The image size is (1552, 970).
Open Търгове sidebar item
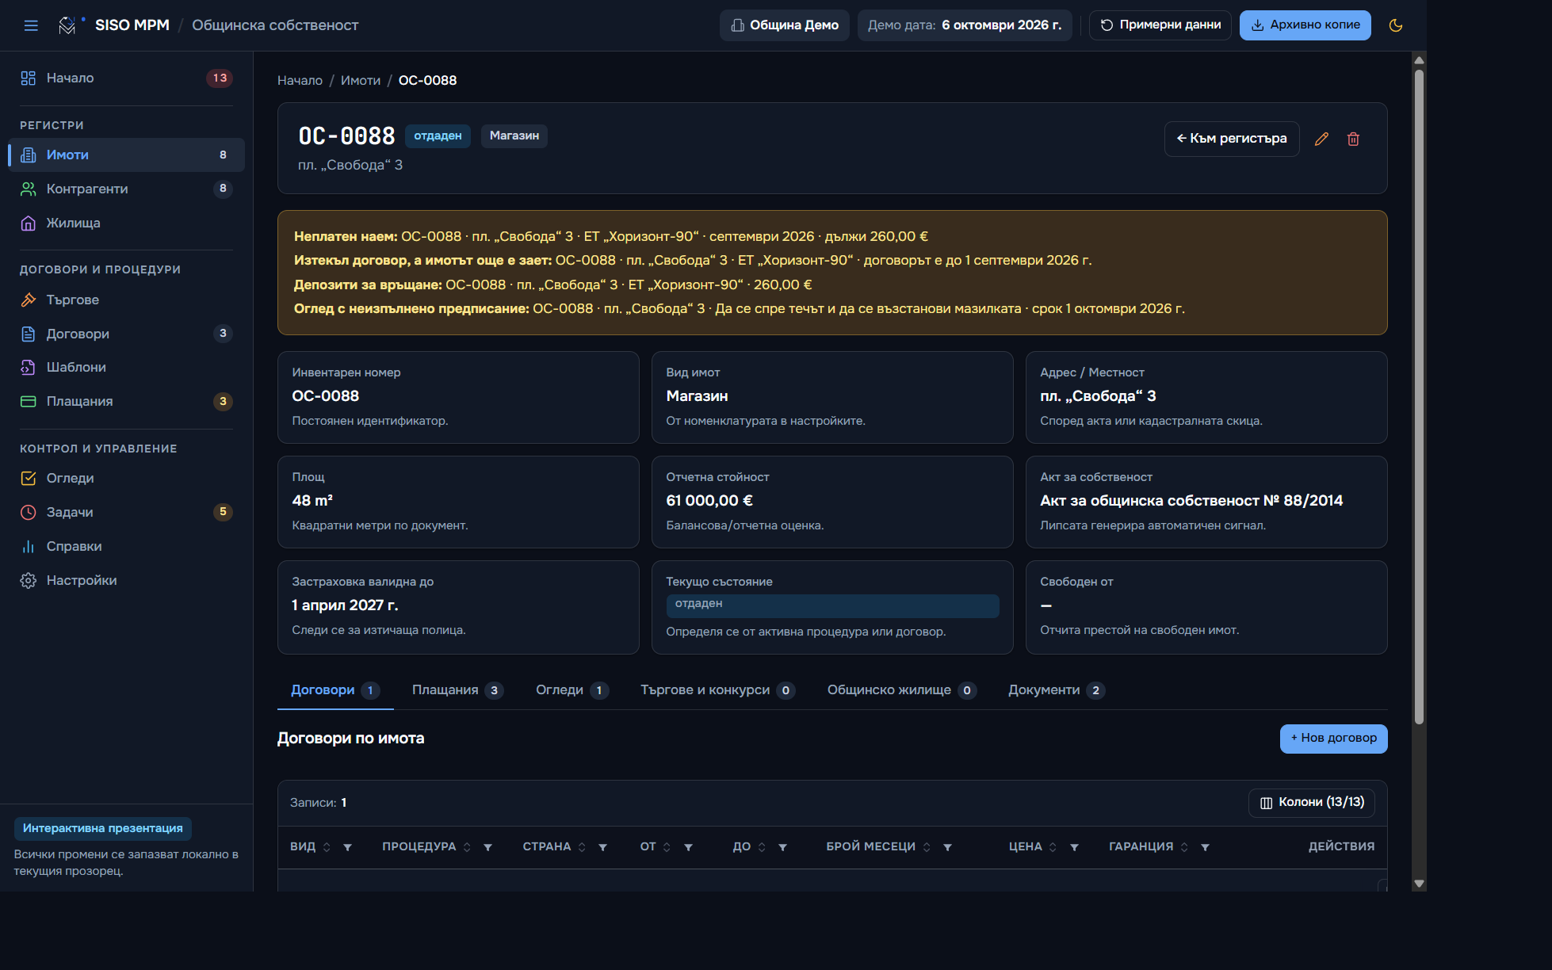point(126,300)
